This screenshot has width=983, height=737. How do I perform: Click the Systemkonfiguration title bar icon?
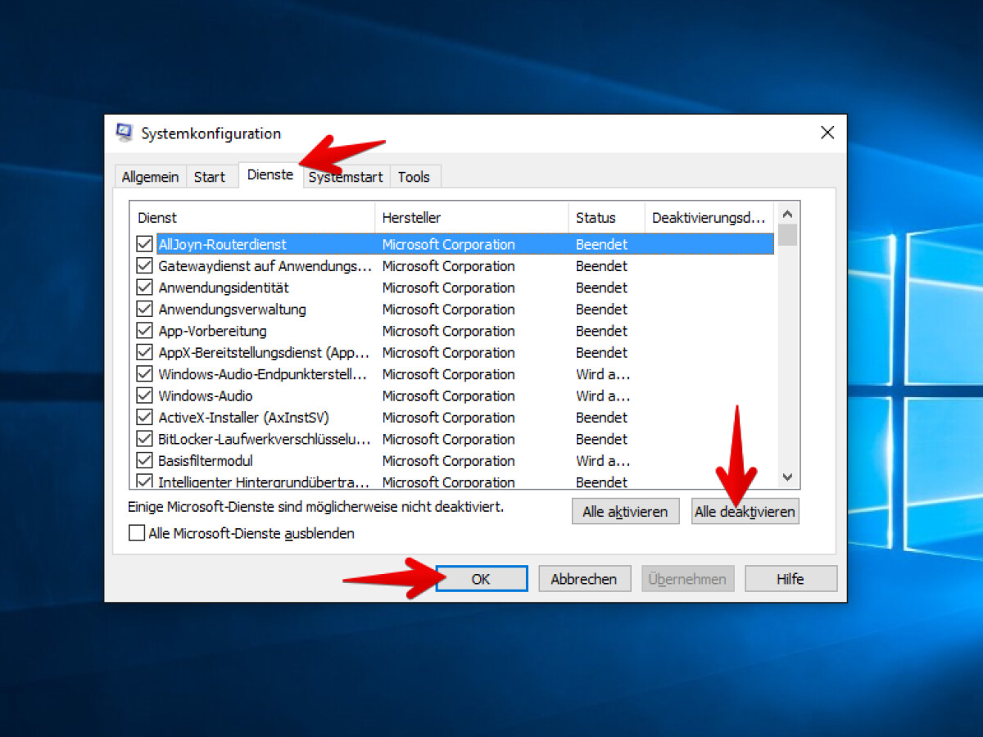[125, 133]
